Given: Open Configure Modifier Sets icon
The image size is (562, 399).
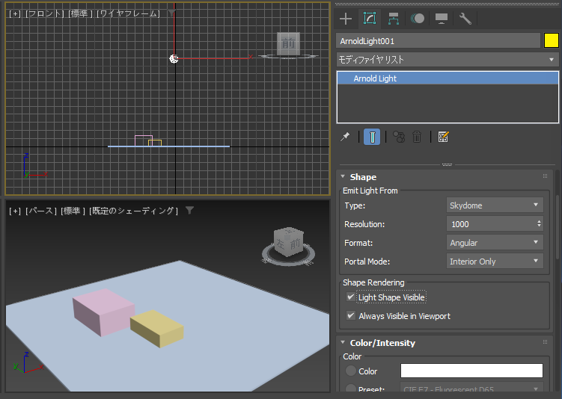Looking at the screenshot, I should (x=443, y=137).
